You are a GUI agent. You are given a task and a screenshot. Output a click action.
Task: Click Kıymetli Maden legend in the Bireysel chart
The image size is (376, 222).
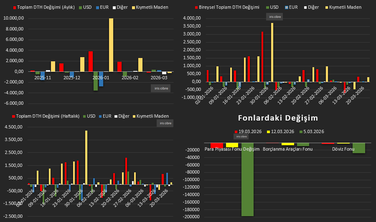343,8
